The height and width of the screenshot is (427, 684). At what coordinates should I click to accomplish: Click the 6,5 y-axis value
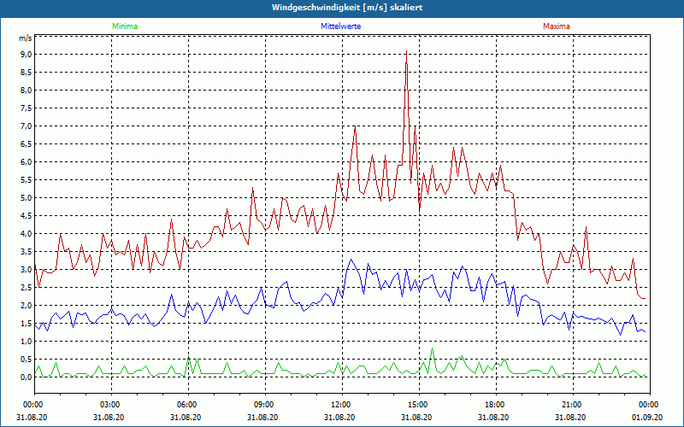point(26,143)
